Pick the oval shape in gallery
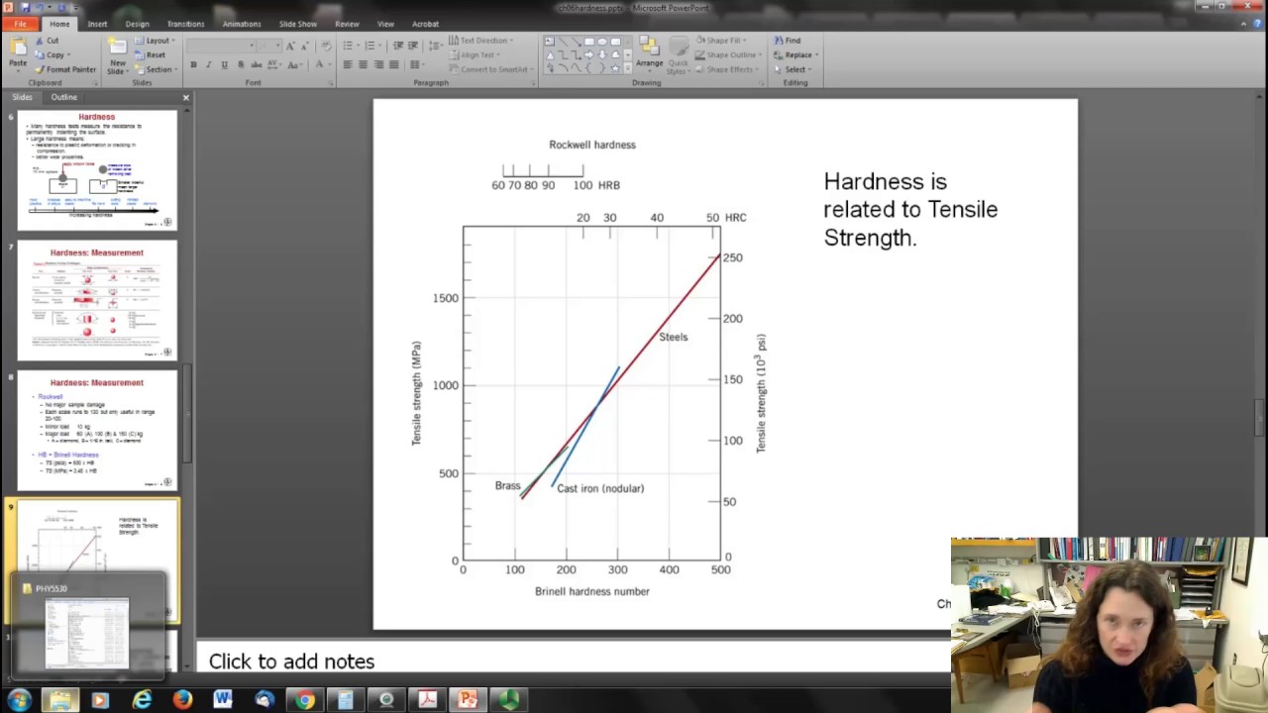The image size is (1268, 713). tap(602, 42)
